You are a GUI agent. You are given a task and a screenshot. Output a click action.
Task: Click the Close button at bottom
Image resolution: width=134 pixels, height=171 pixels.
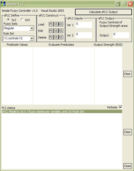(x=127, y=166)
